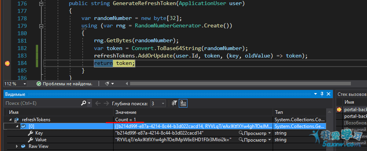The width and height of the screenshot is (367, 151).
Task: Toggle the highlighted view toggle icon in Видимые
Action: 183,103
